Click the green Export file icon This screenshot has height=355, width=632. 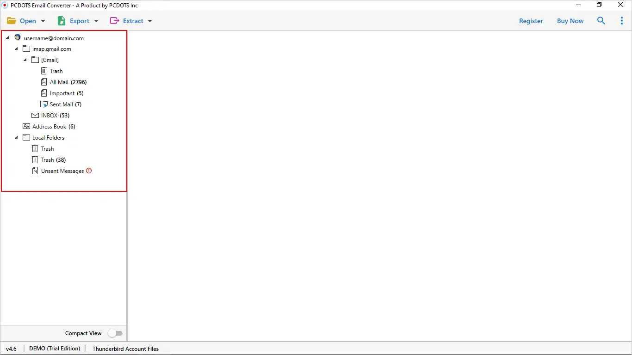point(62,21)
